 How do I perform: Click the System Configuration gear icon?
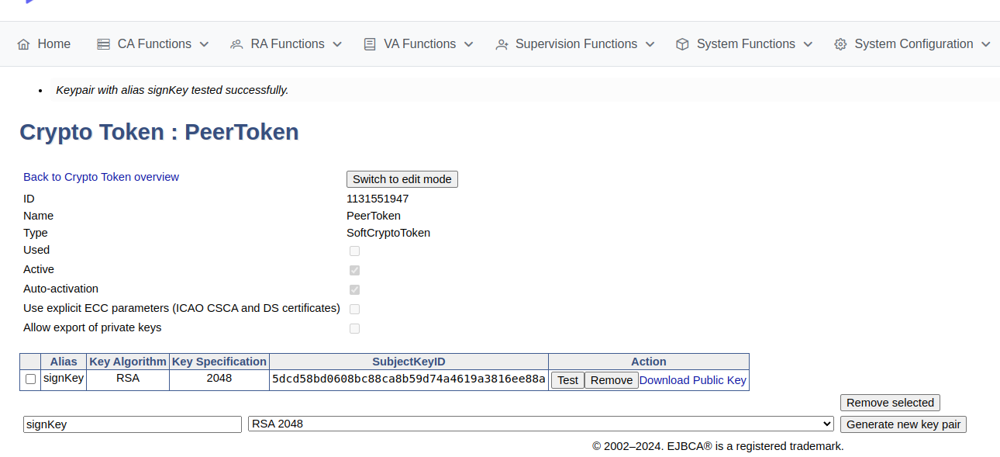click(x=840, y=44)
